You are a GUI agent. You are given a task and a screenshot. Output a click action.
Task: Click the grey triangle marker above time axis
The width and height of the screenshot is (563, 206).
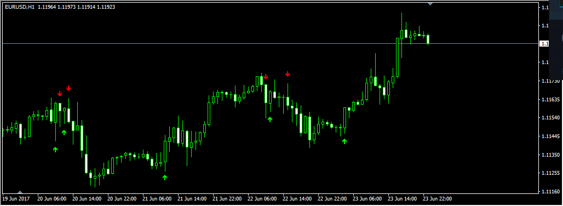pos(20,192)
